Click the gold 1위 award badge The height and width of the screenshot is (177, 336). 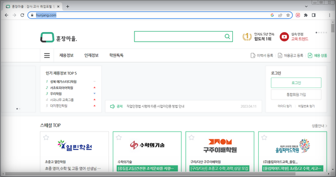(247, 37)
